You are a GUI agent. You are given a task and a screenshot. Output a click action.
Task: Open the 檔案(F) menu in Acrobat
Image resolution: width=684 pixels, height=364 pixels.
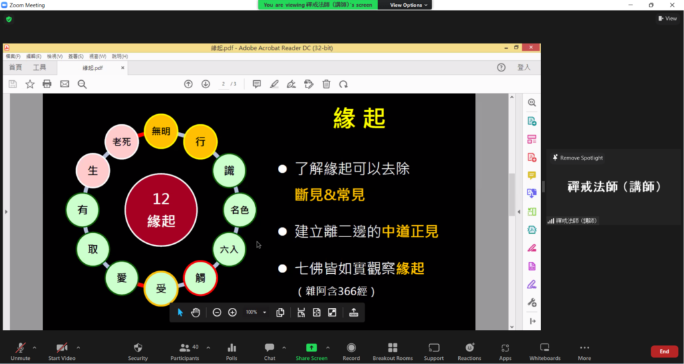pos(13,57)
